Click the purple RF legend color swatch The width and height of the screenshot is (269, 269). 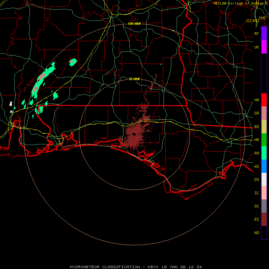(x=264, y=33)
